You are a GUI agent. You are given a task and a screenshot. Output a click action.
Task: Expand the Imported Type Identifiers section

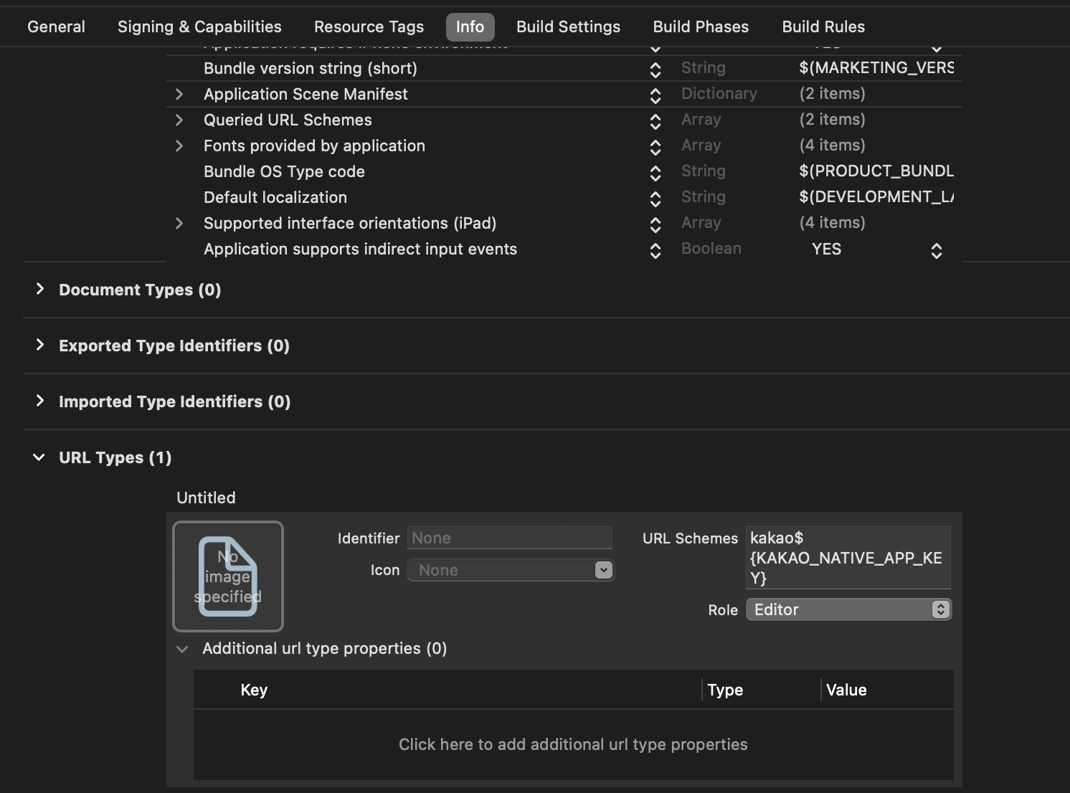(x=40, y=401)
